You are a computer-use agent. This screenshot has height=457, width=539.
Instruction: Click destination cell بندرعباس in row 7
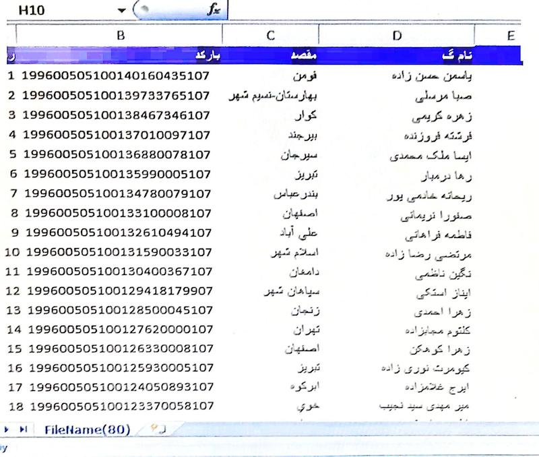point(296,194)
